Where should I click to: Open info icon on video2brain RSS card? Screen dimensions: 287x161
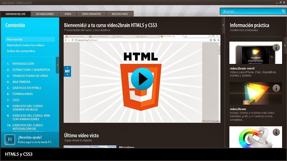(x=276, y=88)
